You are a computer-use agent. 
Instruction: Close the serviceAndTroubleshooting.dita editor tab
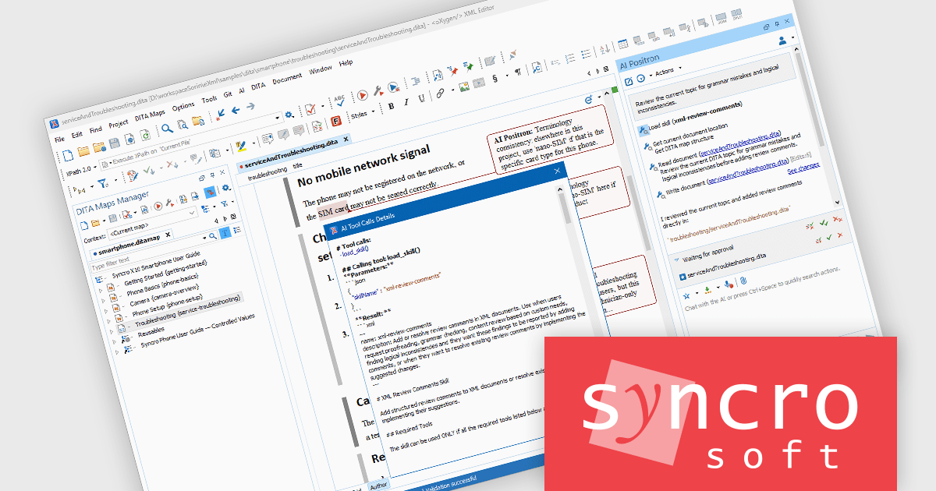pyautogui.click(x=347, y=140)
